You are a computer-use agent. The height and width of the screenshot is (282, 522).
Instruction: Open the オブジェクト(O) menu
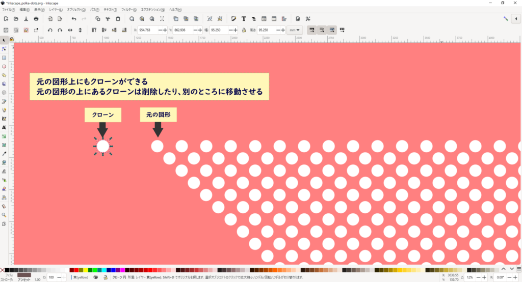coord(76,10)
